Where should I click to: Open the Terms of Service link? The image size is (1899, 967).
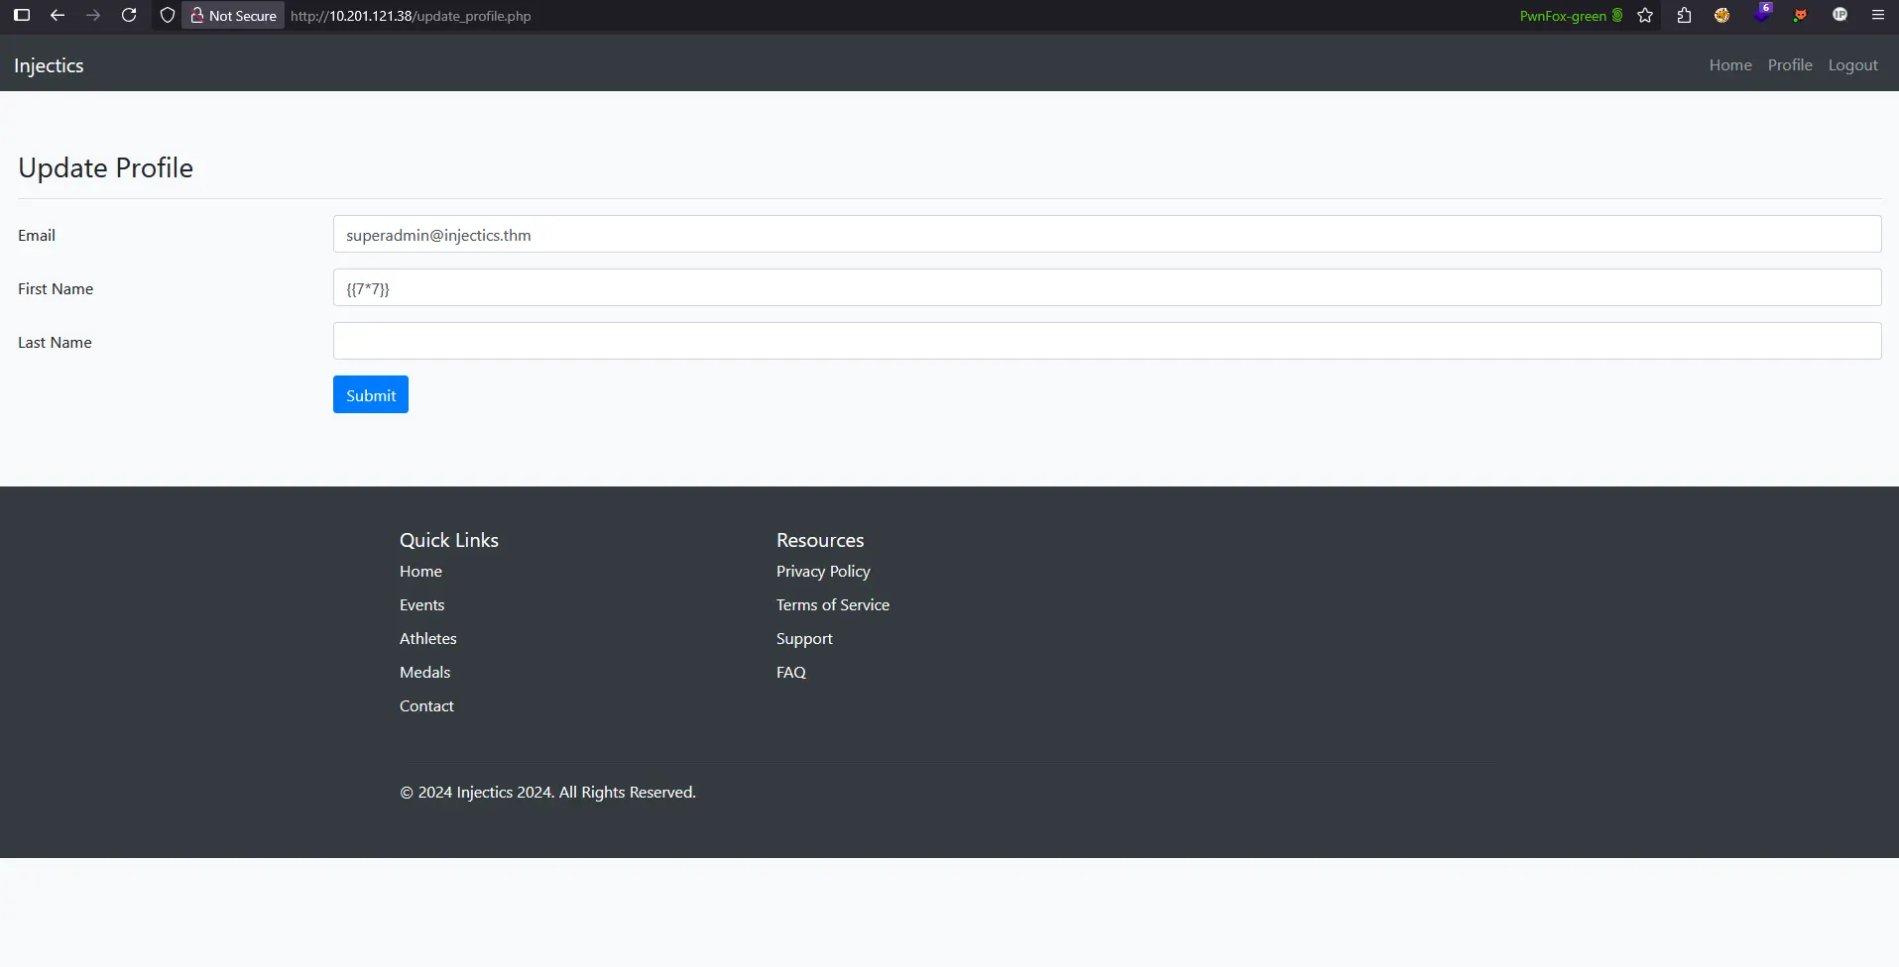(x=832, y=604)
